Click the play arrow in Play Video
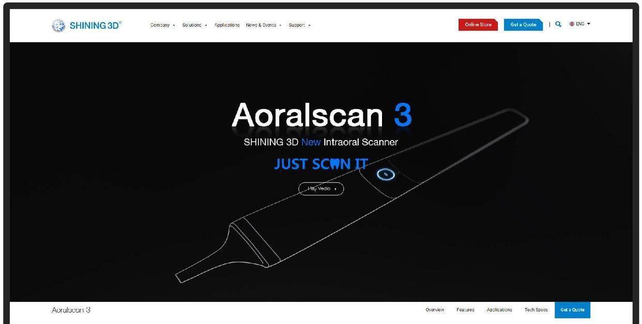 click(335, 189)
